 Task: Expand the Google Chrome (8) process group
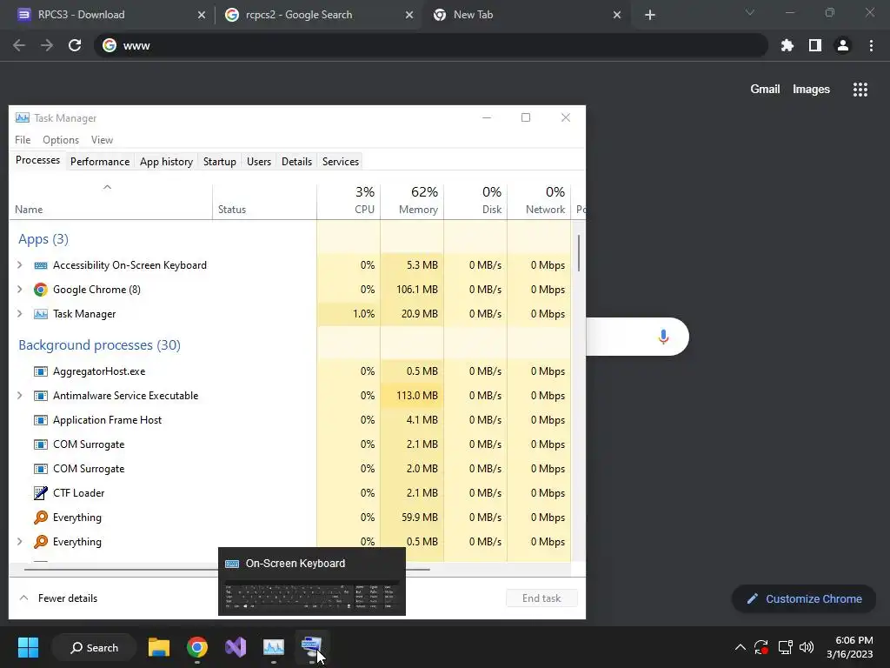(x=20, y=290)
